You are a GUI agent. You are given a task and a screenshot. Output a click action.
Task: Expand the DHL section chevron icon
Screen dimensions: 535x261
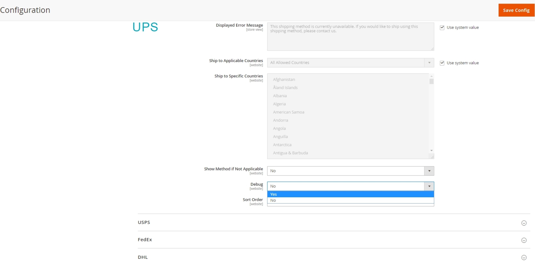pyautogui.click(x=524, y=257)
